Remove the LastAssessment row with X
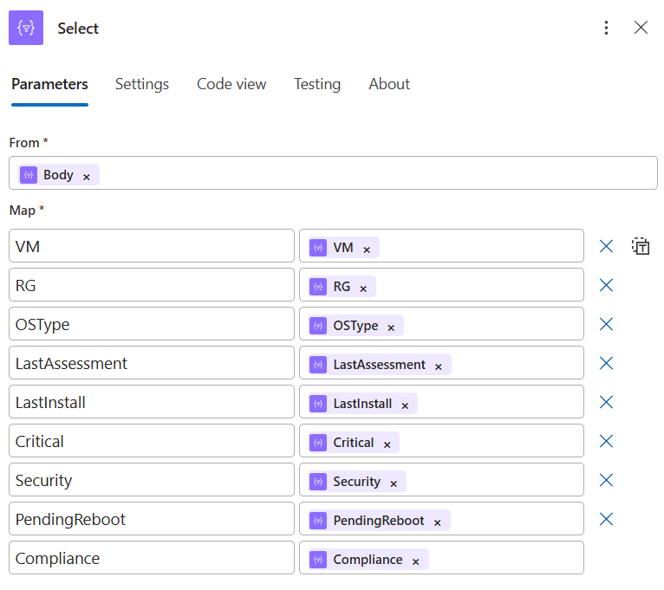 point(606,363)
